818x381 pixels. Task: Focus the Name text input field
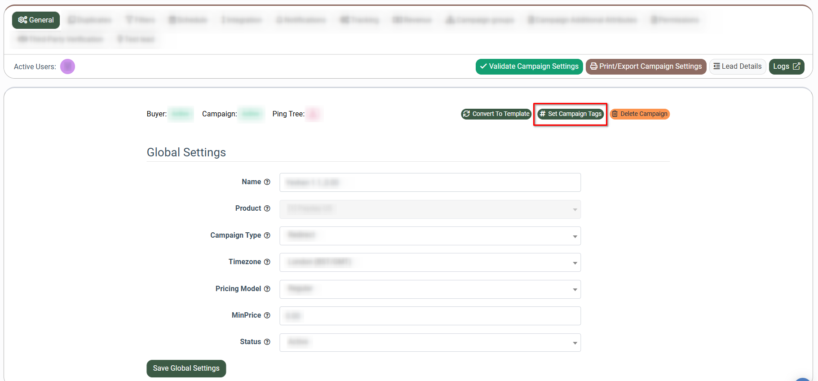click(430, 182)
